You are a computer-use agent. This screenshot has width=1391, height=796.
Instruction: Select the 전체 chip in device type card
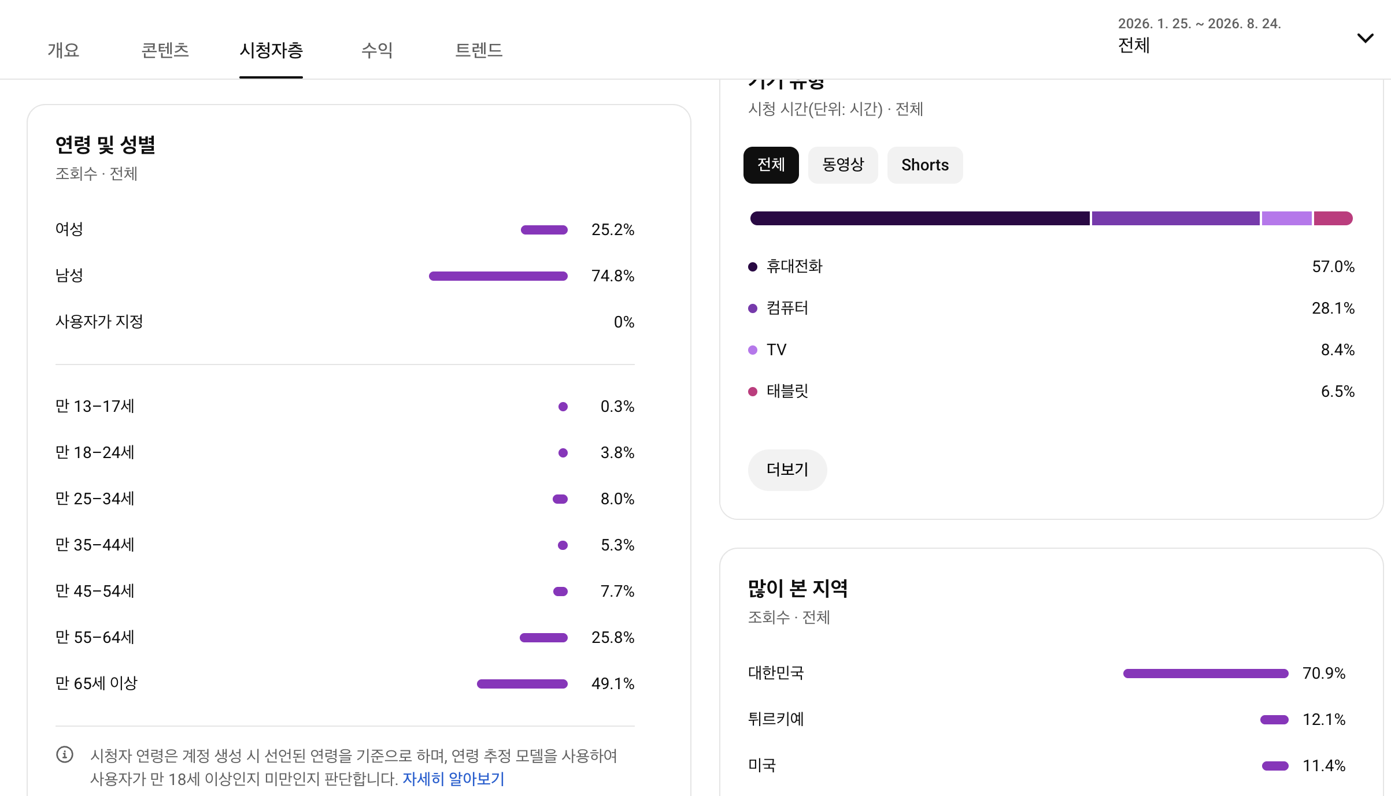(x=771, y=165)
